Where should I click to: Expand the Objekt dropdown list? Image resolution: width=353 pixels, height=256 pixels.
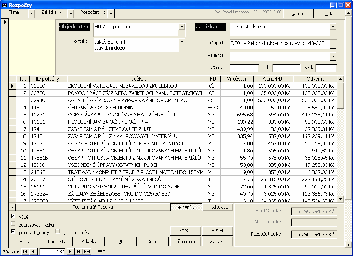click(x=333, y=44)
